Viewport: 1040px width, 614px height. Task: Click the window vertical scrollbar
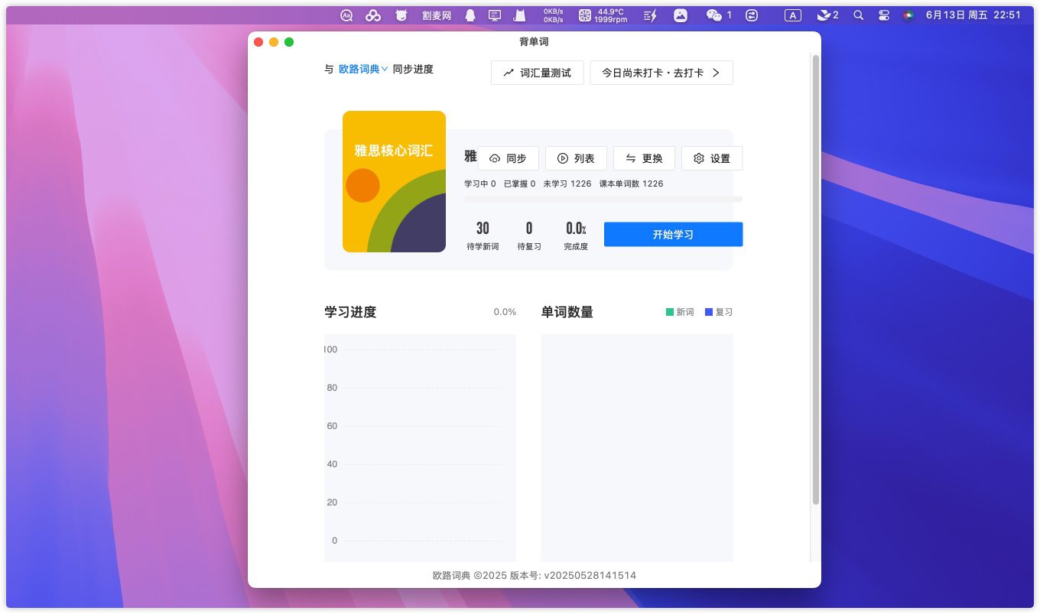(815, 279)
